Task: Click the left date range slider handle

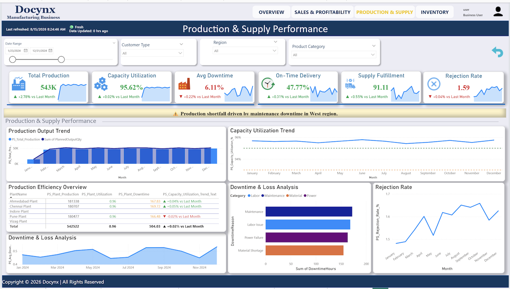Action: 13,59
